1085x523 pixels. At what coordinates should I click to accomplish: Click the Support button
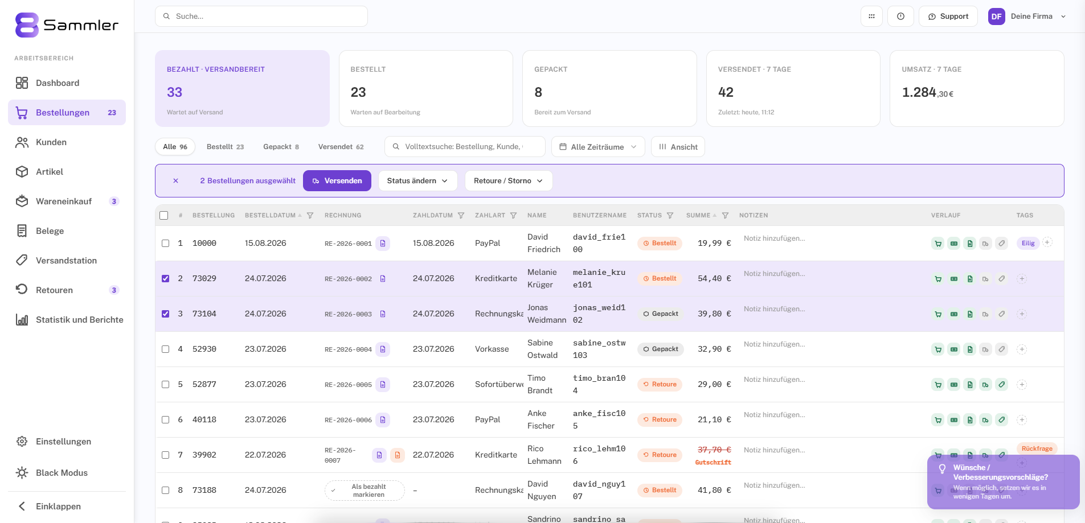tap(948, 17)
